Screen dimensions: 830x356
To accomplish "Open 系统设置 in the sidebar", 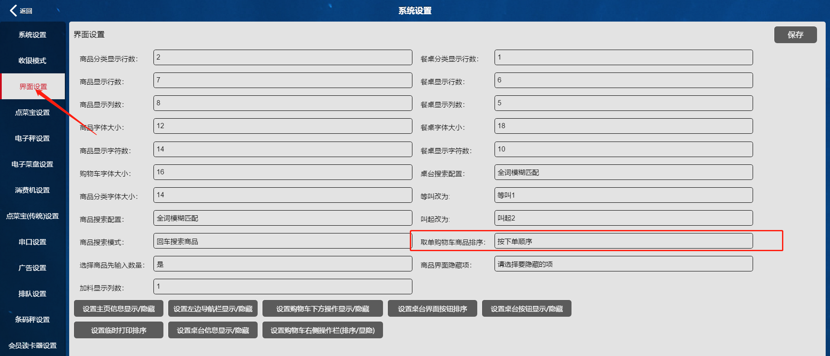I will coord(32,35).
